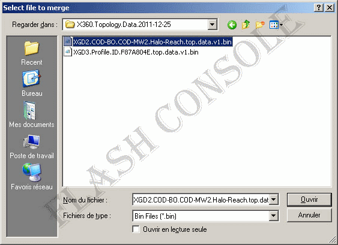Create a new folder
338x245 pixels.
click(x=260, y=25)
